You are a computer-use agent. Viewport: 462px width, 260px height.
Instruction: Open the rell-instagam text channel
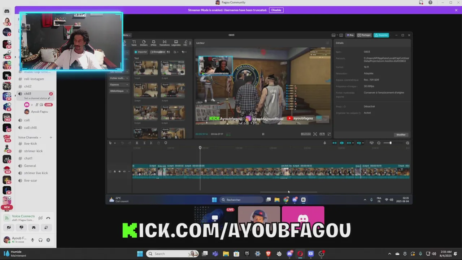point(34,79)
